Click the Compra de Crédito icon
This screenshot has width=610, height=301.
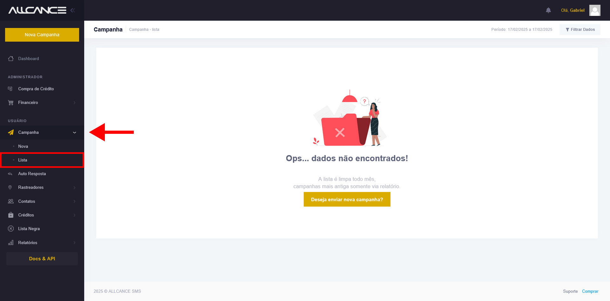pyautogui.click(x=10, y=89)
